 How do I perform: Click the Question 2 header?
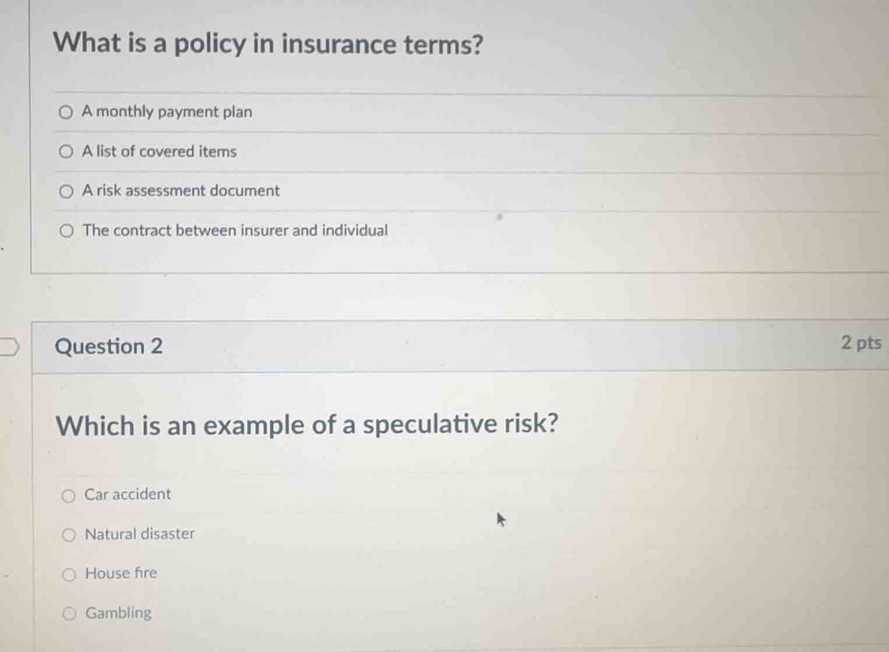108,346
